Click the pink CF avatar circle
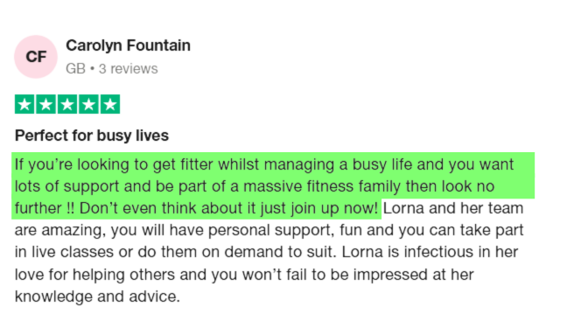 [36, 57]
